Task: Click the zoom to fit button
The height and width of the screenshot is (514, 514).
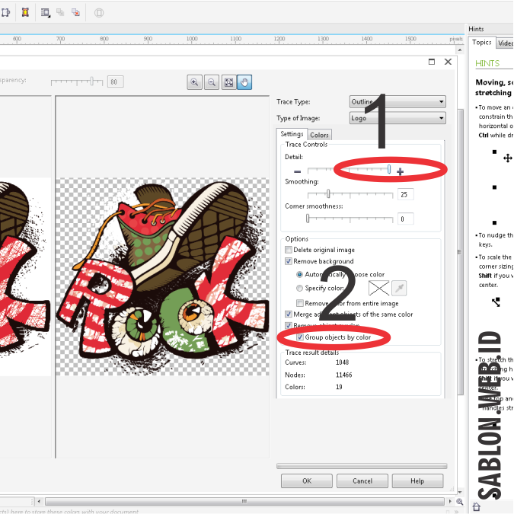Action: click(x=228, y=82)
